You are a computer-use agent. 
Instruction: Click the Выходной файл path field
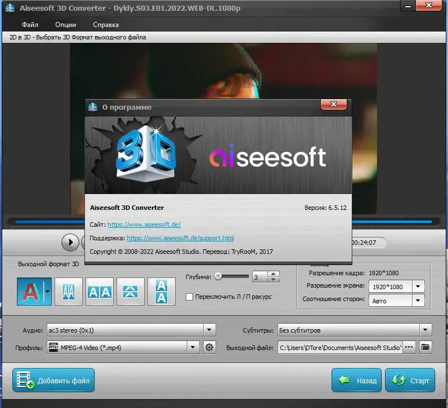click(340, 347)
